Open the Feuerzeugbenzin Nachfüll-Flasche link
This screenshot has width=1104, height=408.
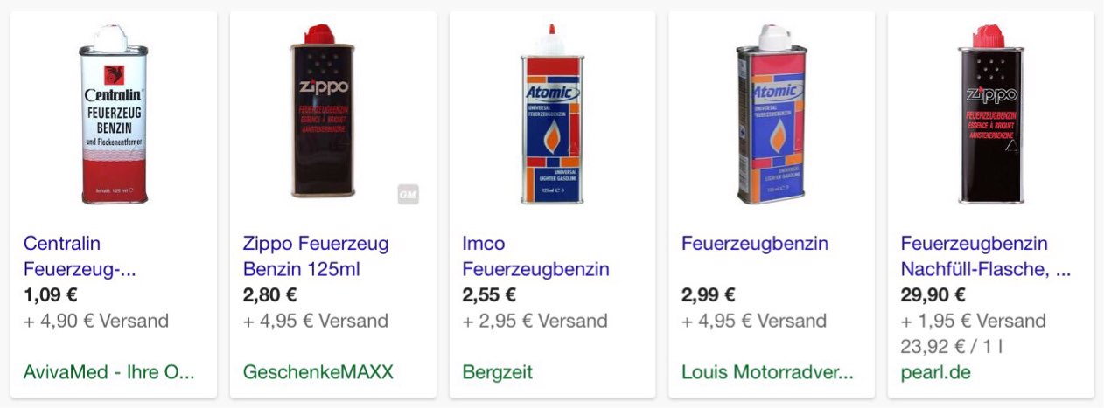point(985,256)
